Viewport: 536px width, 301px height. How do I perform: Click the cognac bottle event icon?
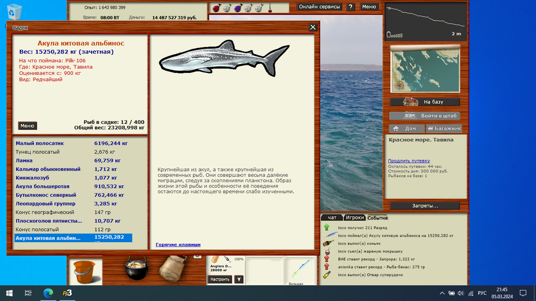point(328,243)
